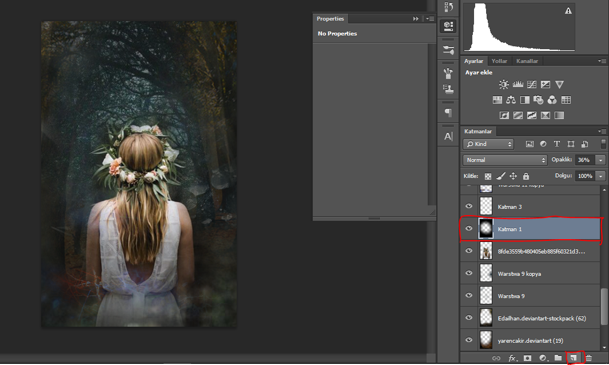Switch to the Kanallar tab

coord(527,61)
